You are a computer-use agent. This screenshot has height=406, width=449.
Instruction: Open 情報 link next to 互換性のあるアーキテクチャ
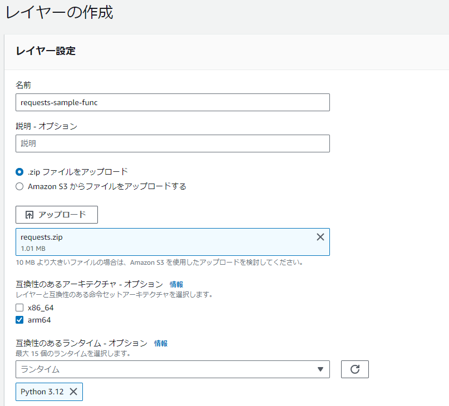pyautogui.click(x=176, y=284)
